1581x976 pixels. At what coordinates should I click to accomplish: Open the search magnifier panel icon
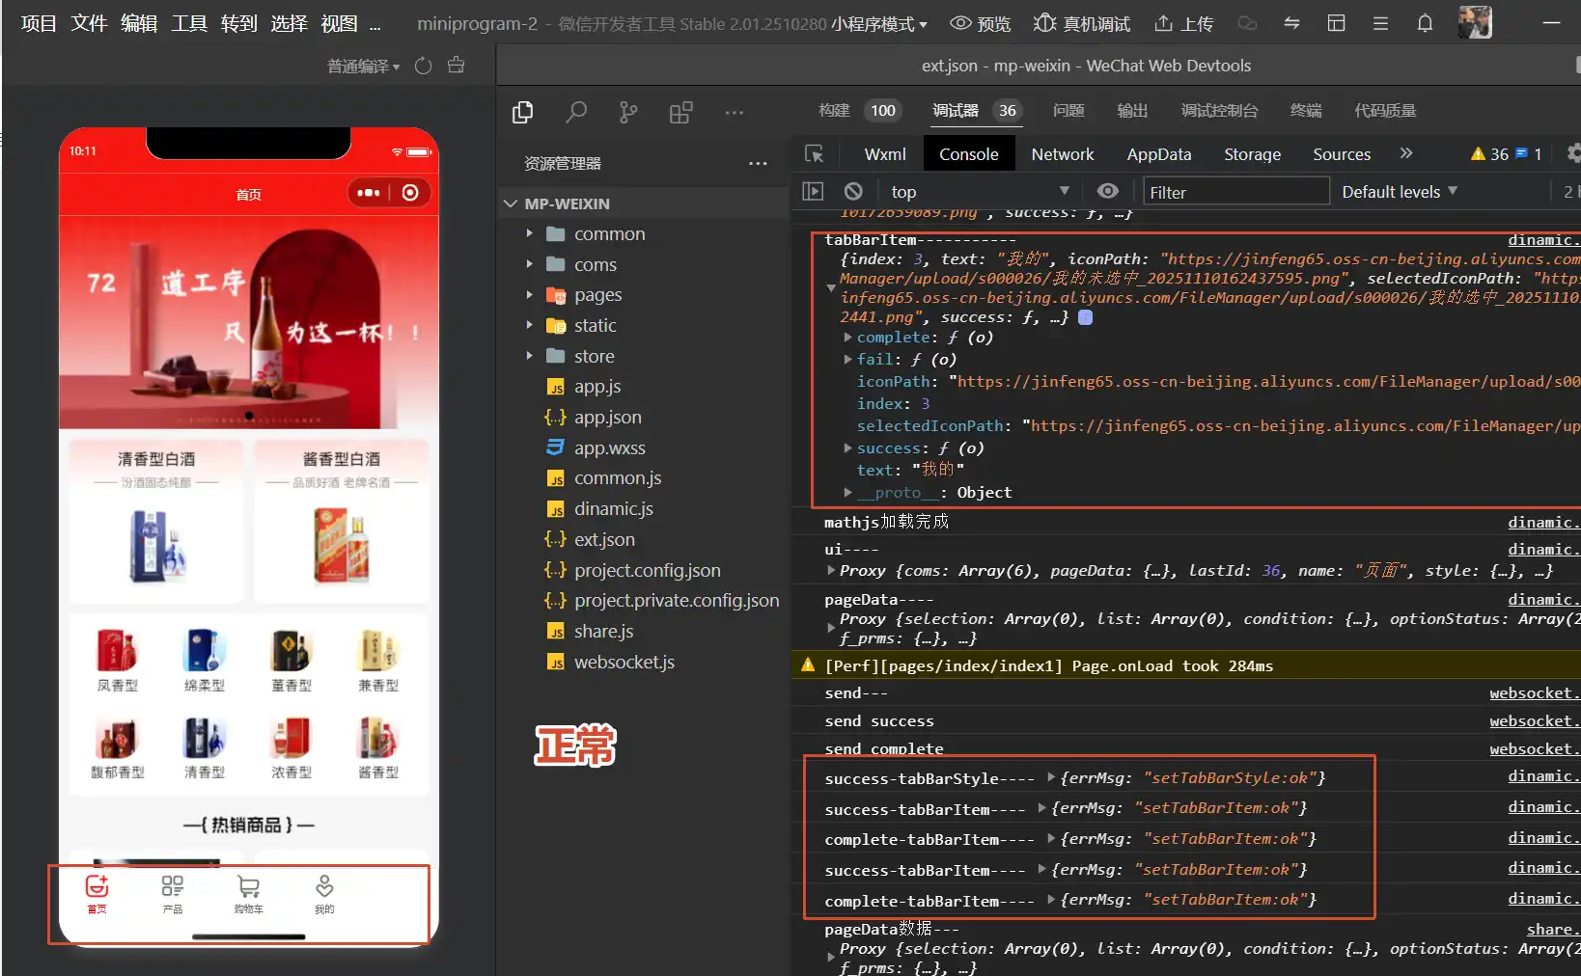tap(576, 113)
